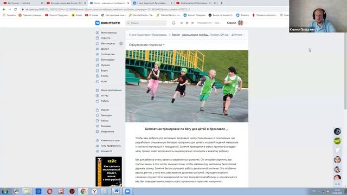Expand the Действия dropdown
The image size is (347, 195).
(x=238, y=35)
